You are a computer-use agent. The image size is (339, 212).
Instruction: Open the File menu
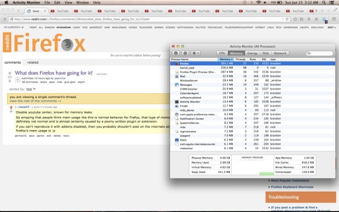(x=47, y=3)
